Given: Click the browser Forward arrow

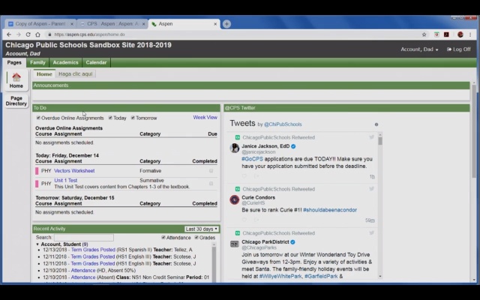Looking at the screenshot, I should pos(18,34).
